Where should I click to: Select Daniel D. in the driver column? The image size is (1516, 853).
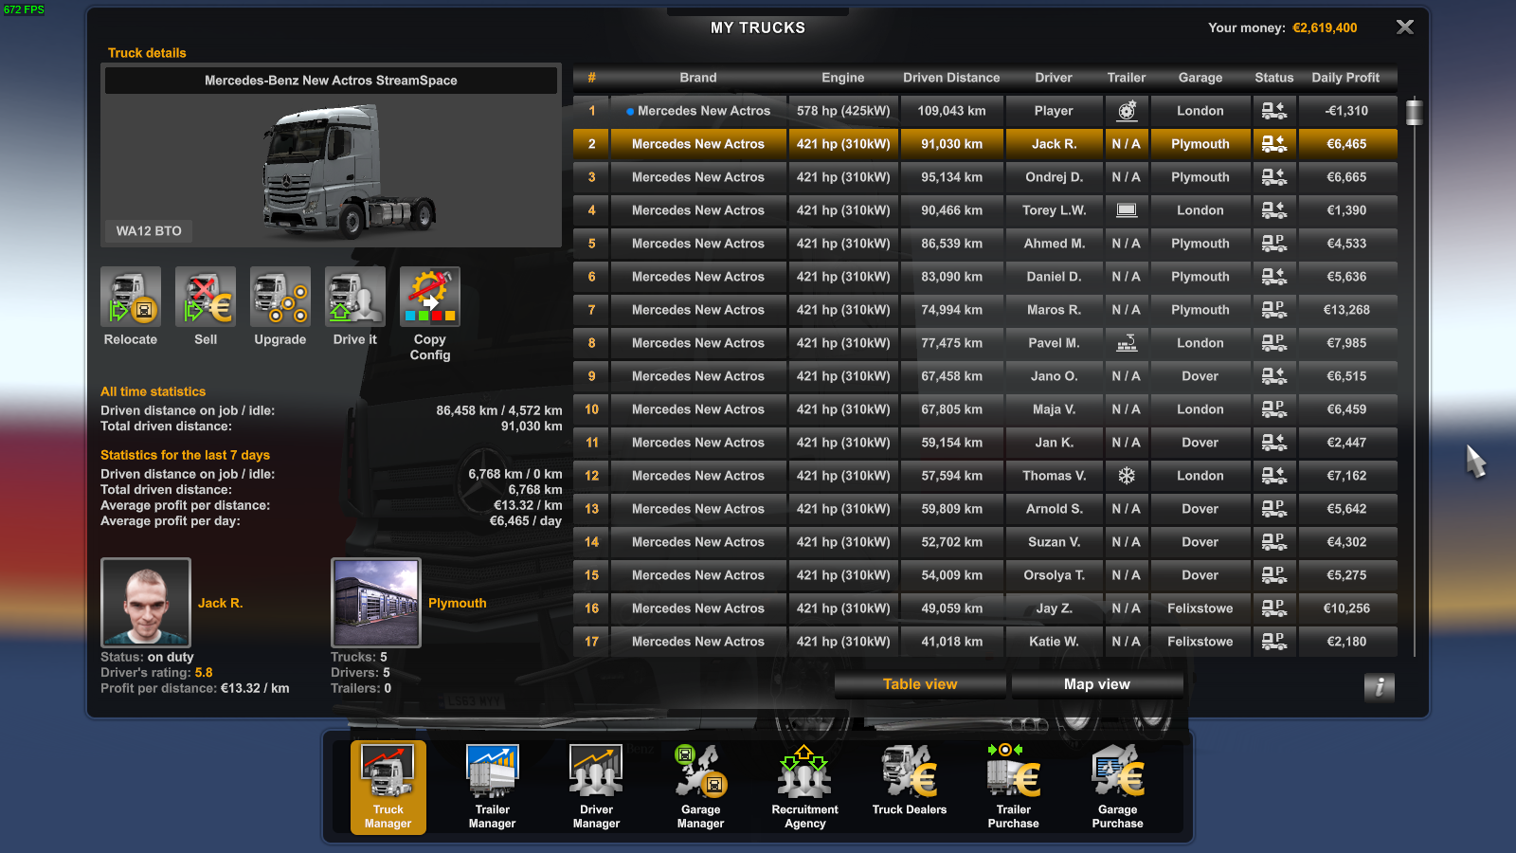tap(1054, 277)
